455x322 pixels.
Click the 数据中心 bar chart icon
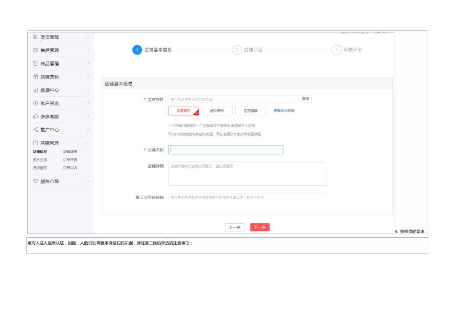[x=35, y=90]
